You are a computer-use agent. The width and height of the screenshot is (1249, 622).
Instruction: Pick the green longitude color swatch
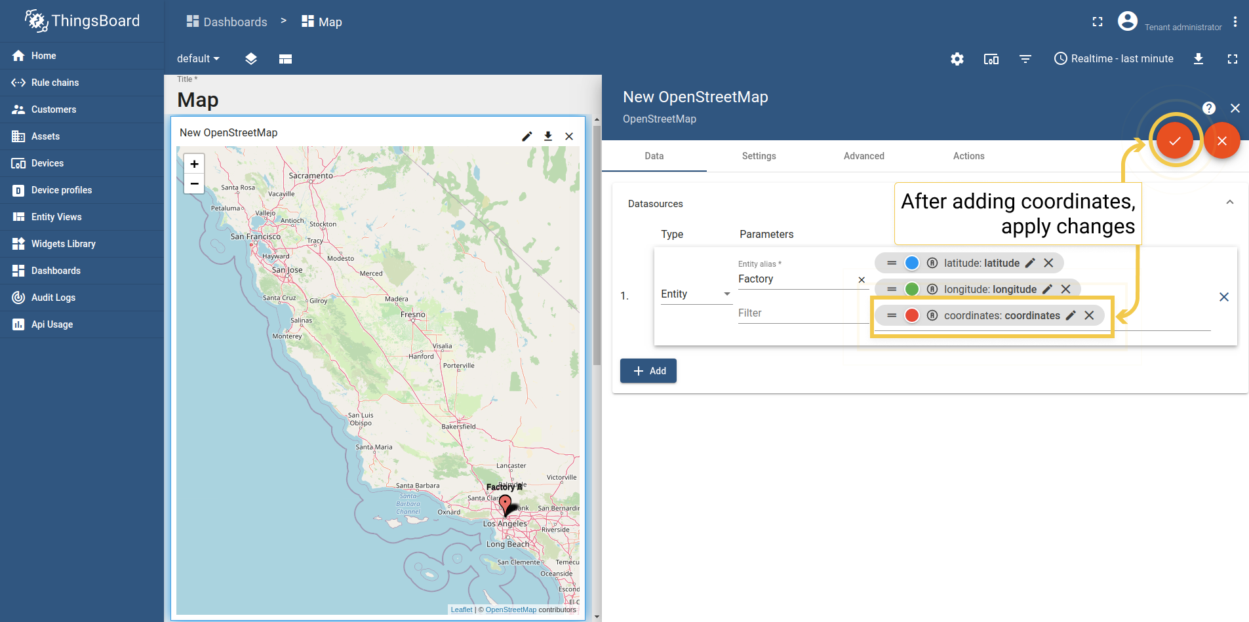pos(912,289)
